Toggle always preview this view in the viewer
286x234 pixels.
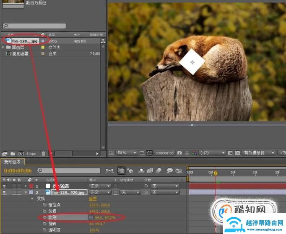112,153
